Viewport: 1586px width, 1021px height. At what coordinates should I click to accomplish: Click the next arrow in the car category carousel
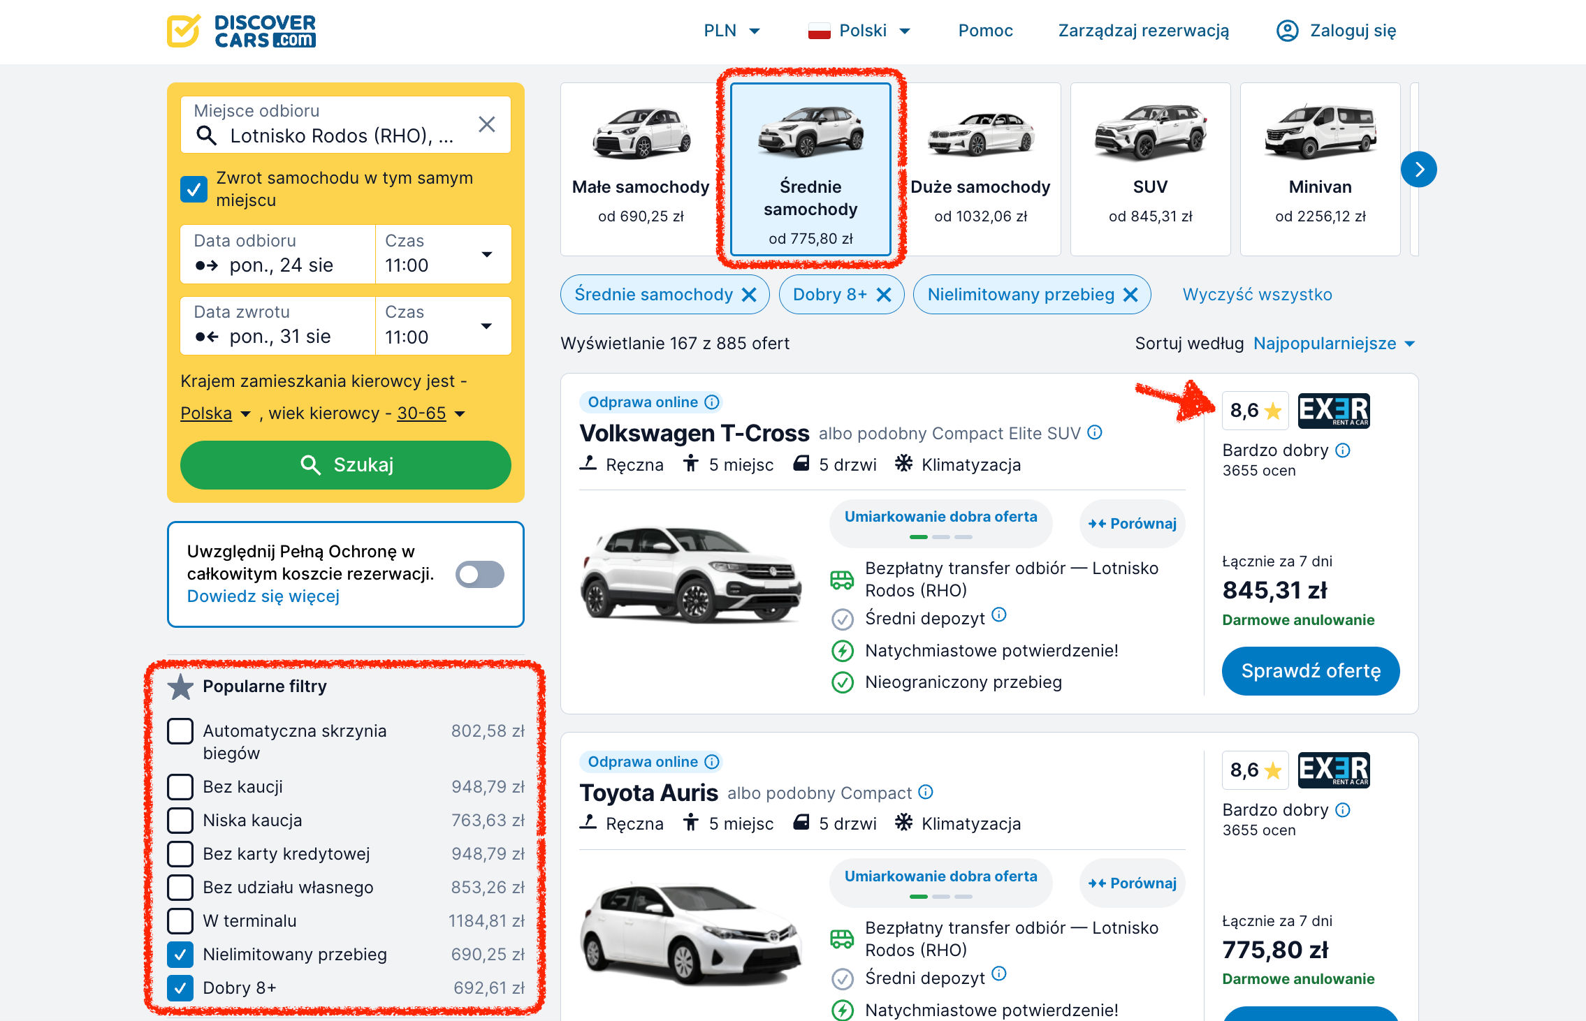[1418, 170]
